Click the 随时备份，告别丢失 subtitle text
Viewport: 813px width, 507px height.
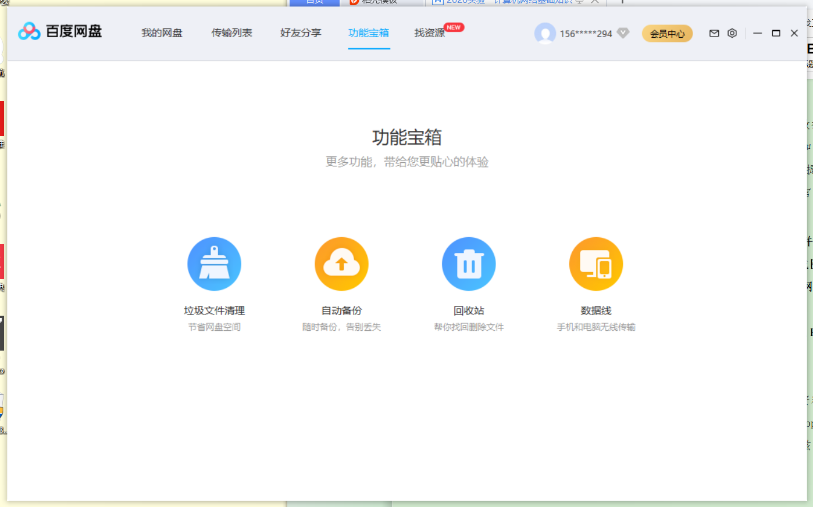point(341,327)
